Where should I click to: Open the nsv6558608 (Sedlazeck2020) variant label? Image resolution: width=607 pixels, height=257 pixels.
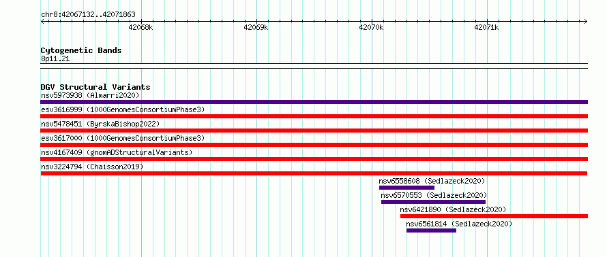tap(432, 181)
